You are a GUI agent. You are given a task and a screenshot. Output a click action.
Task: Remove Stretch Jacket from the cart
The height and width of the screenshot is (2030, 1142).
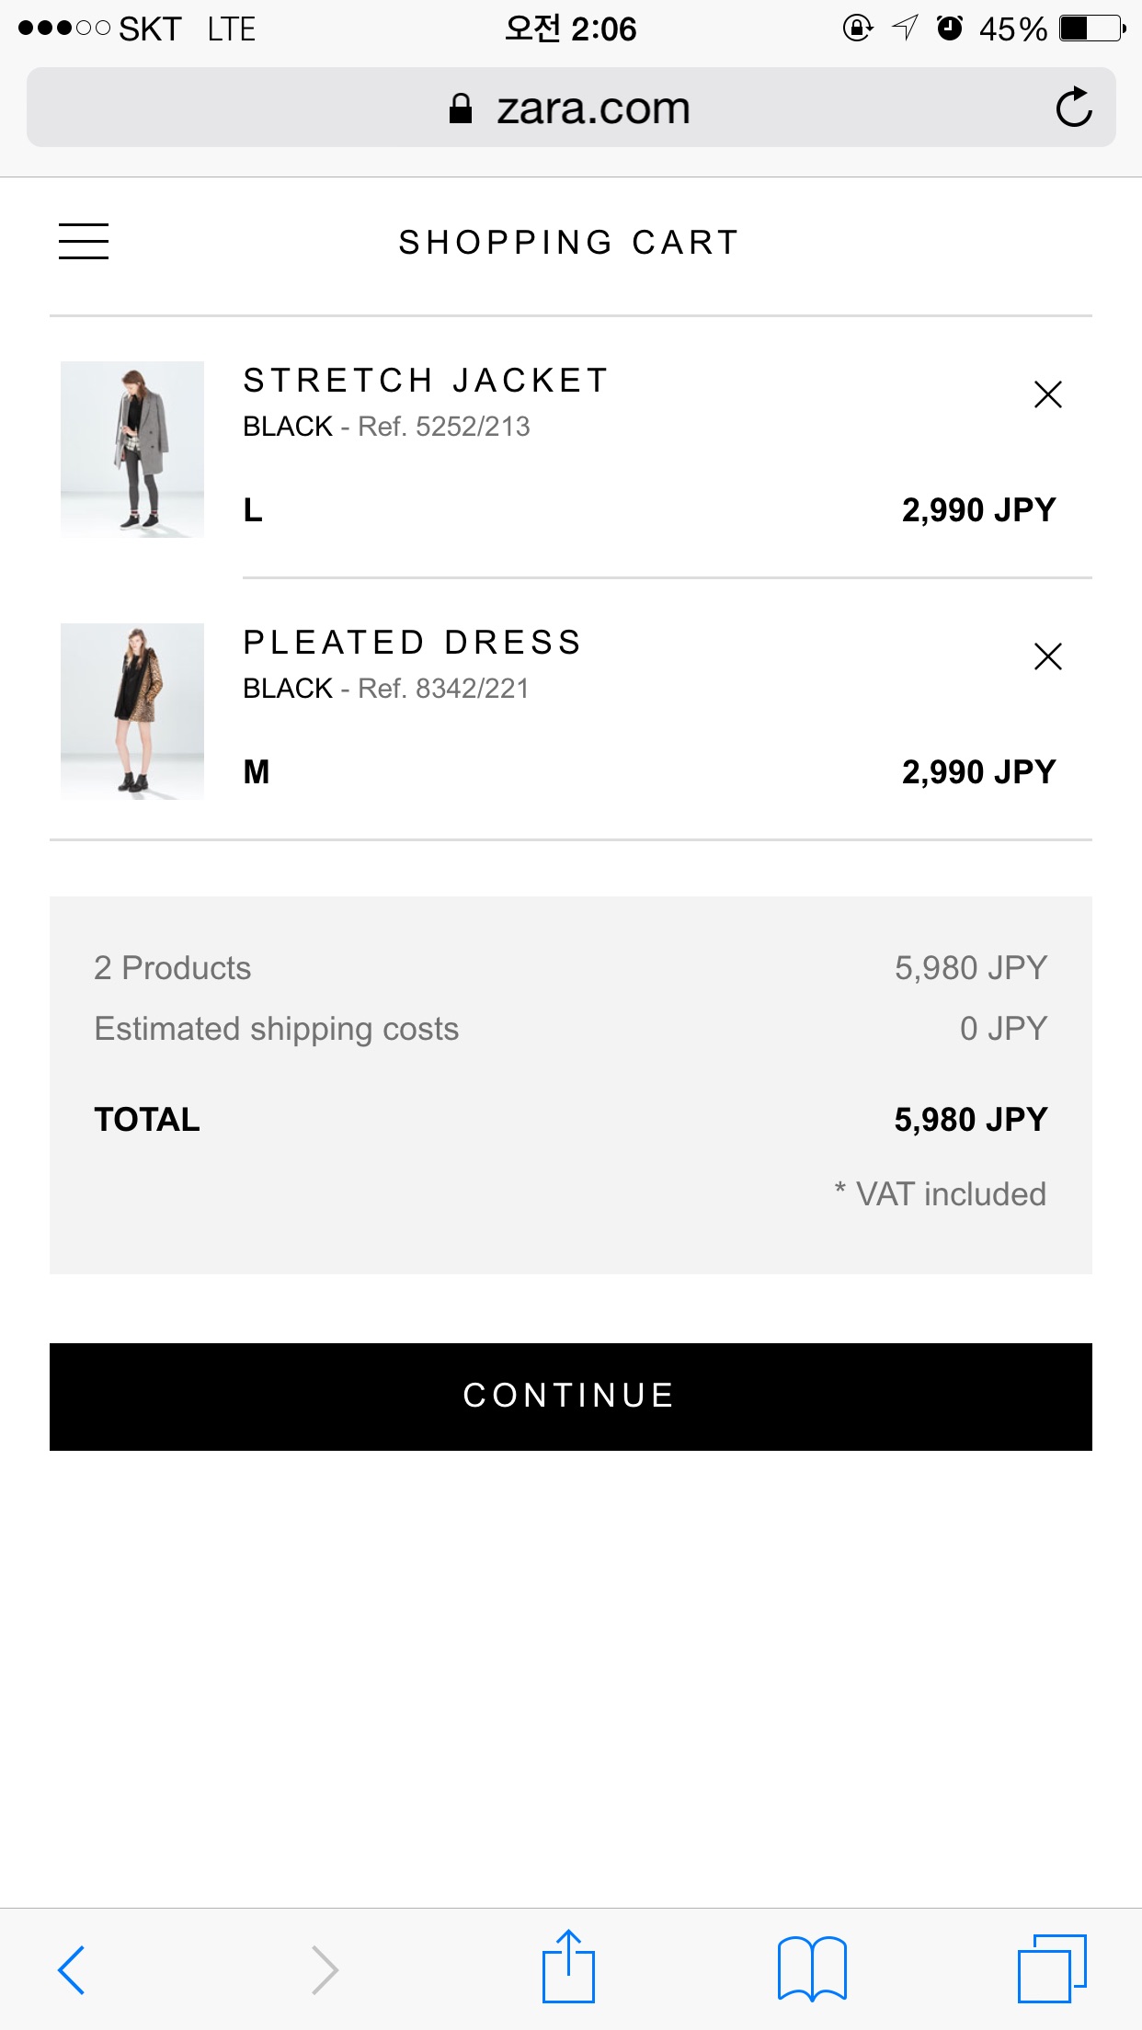(x=1047, y=394)
